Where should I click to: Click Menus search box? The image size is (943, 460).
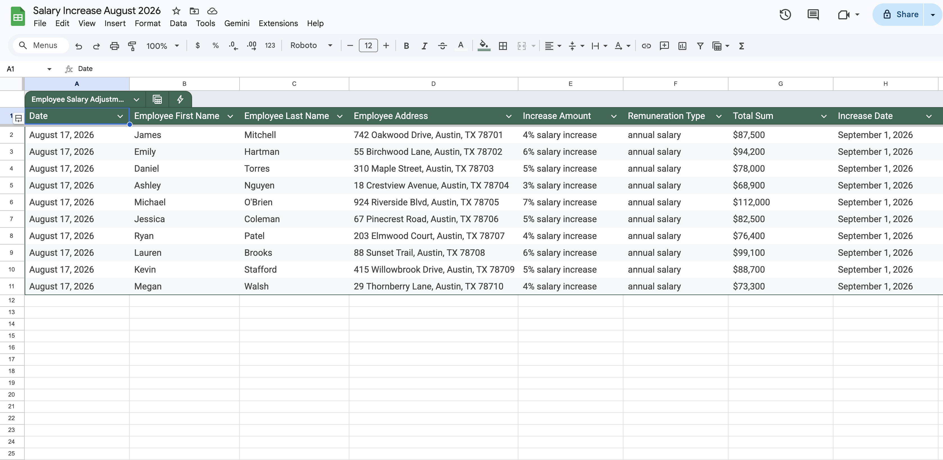[x=40, y=45]
